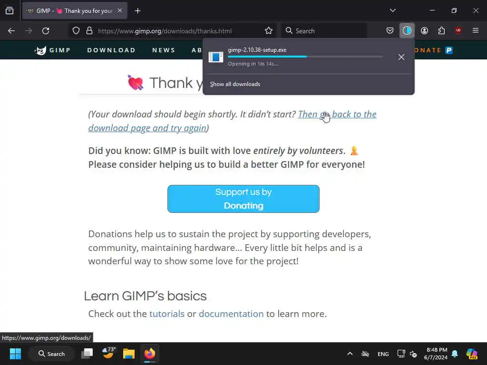
Task: Open the DOWNLOAD menu on GIMP site
Action: pyautogui.click(x=111, y=50)
